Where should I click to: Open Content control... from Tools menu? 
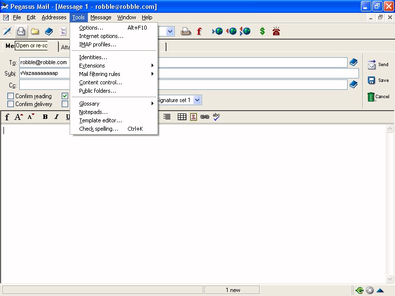115,82
